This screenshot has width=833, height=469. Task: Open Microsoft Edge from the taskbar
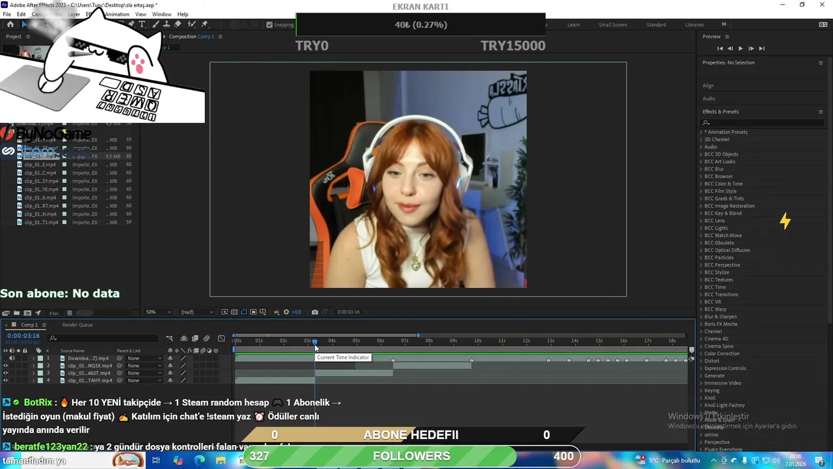point(199,461)
